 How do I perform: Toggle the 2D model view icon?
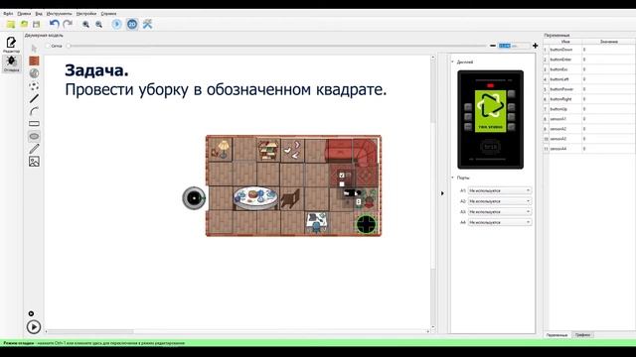coord(132,24)
